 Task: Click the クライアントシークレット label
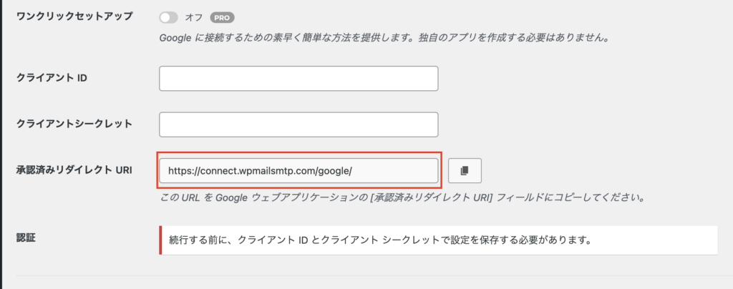[74, 124]
